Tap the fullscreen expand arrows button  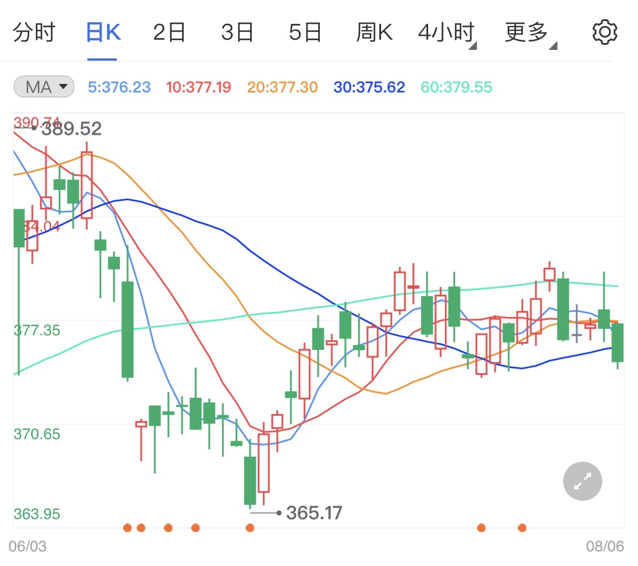click(x=582, y=481)
